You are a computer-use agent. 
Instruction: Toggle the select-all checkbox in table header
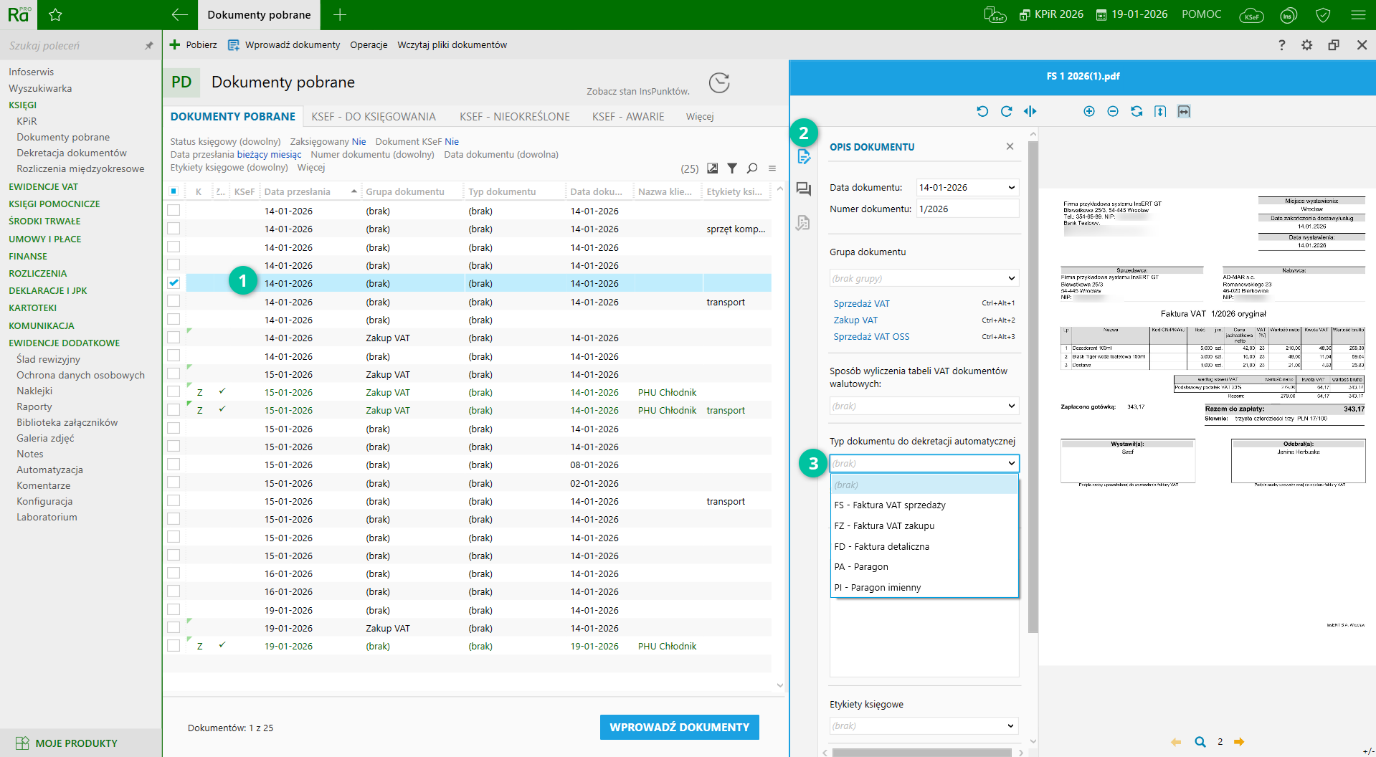(x=174, y=191)
